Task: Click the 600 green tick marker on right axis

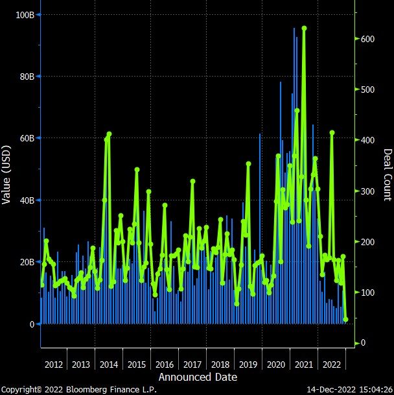Action: 356,39
